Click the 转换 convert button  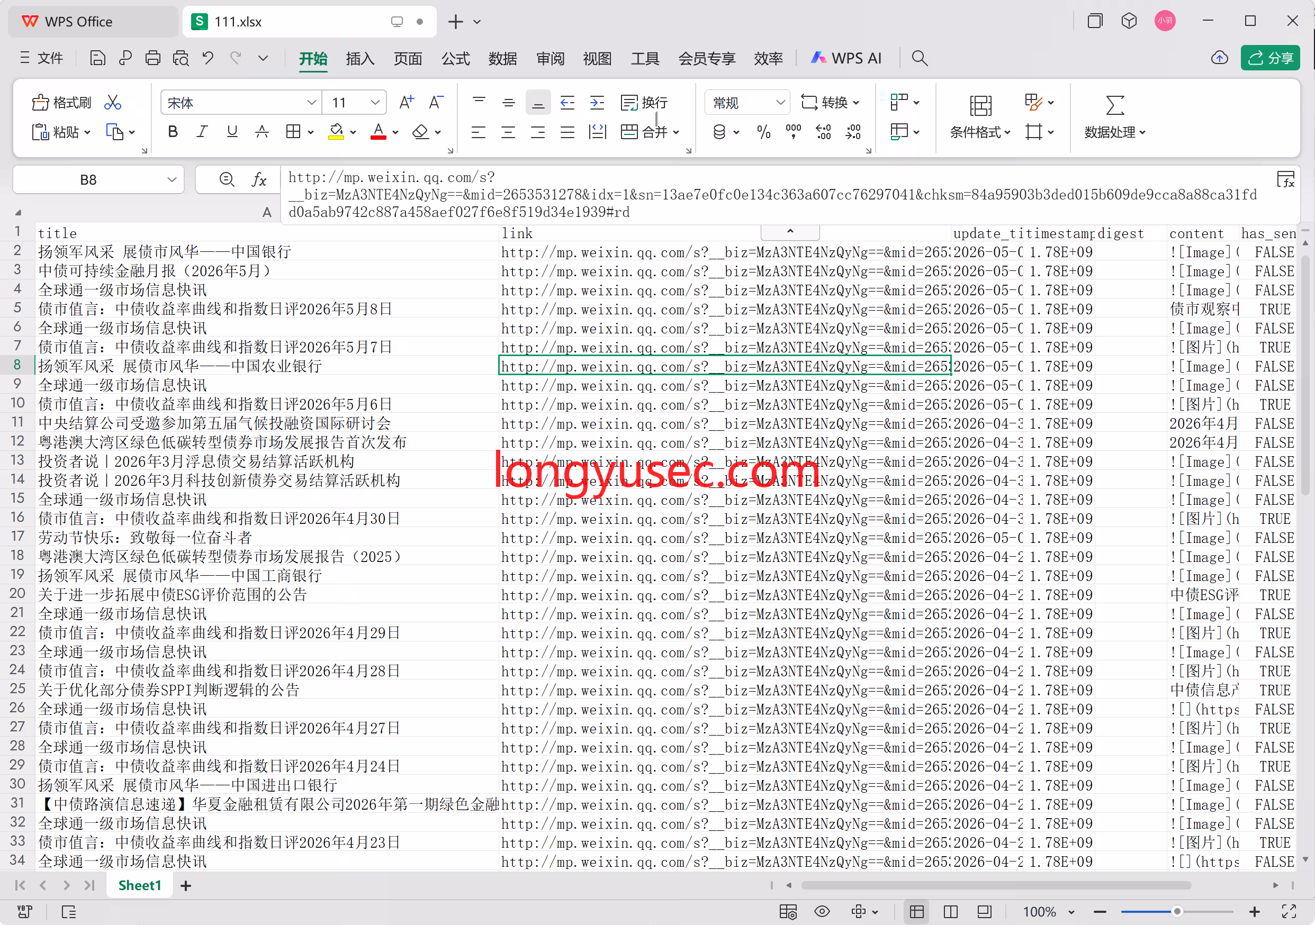830,103
